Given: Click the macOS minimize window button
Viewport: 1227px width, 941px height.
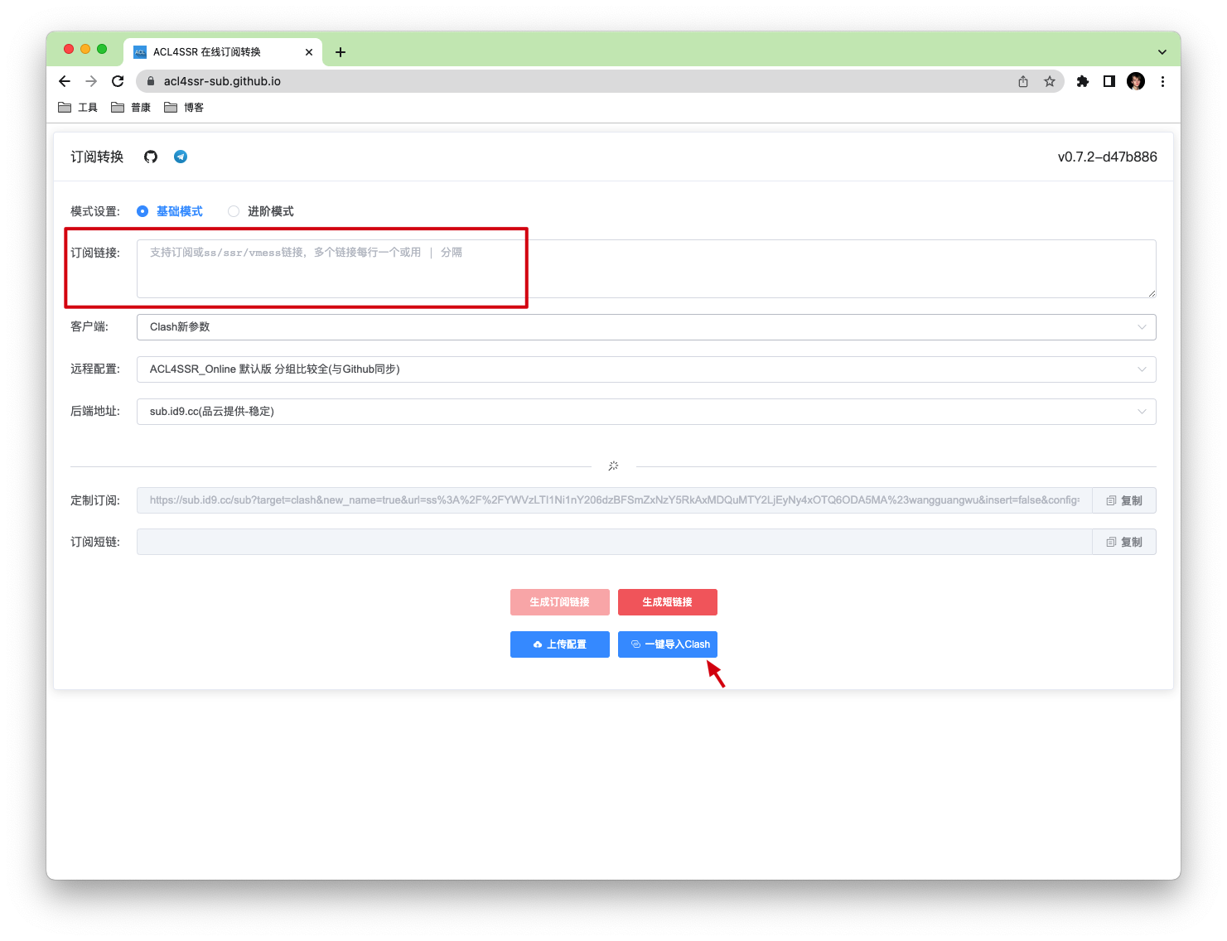Looking at the screenshot, I should click(x=85, y=49).
